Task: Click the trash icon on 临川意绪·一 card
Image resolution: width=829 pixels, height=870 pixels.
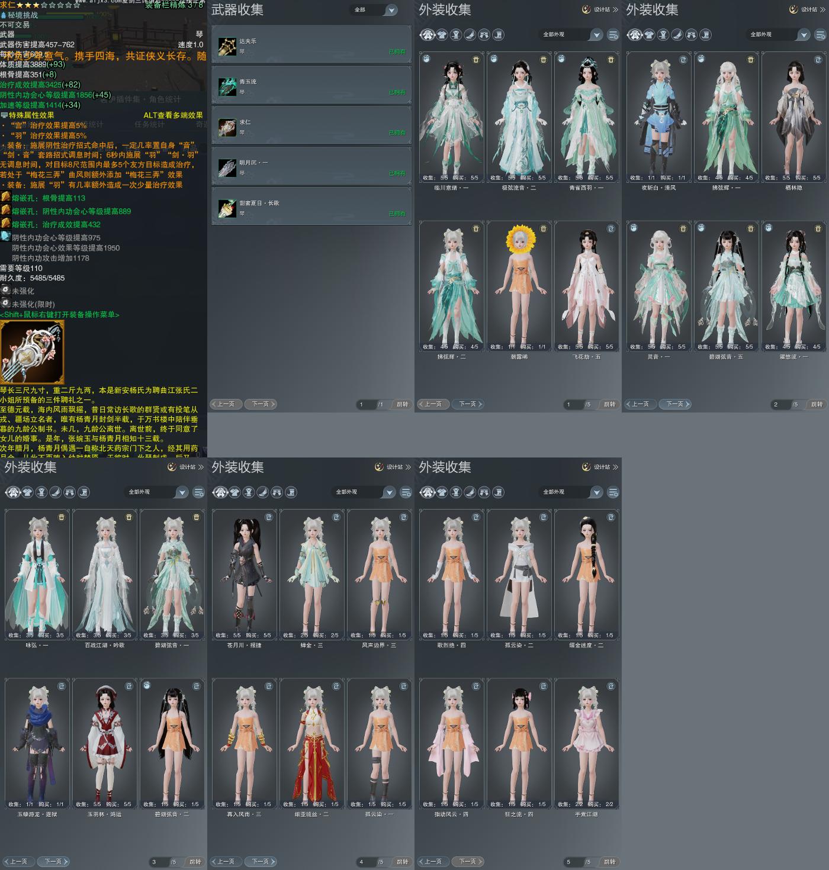Action: coord(476,60)
